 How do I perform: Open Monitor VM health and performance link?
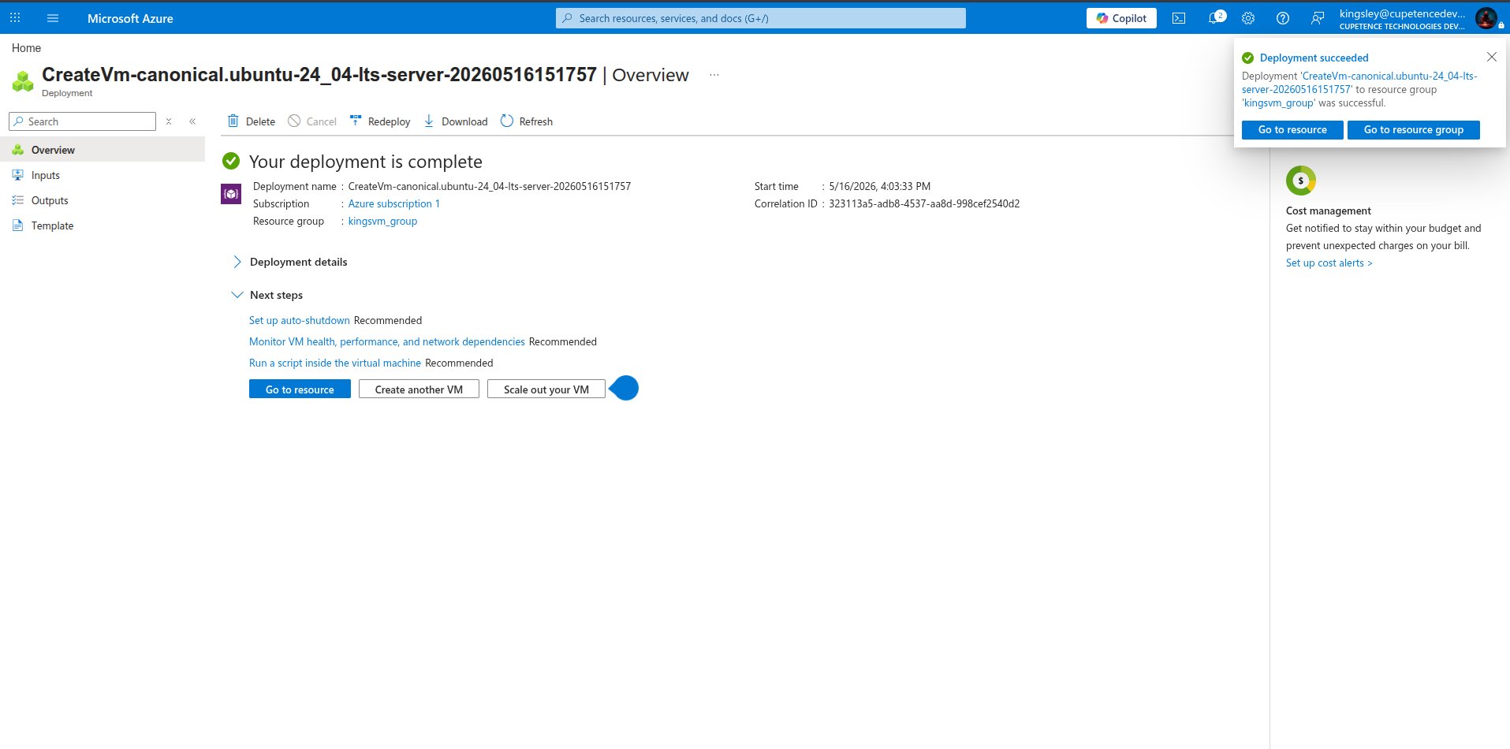coord(387,341)
